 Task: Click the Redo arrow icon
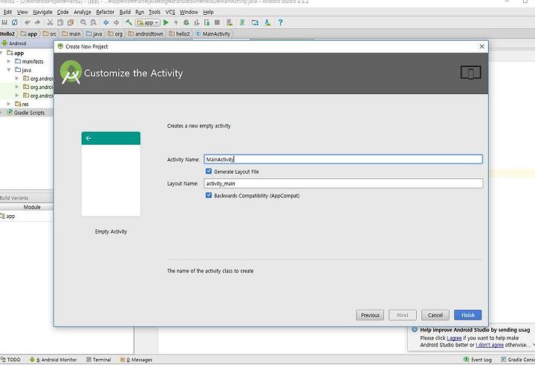tap(38, 22)
